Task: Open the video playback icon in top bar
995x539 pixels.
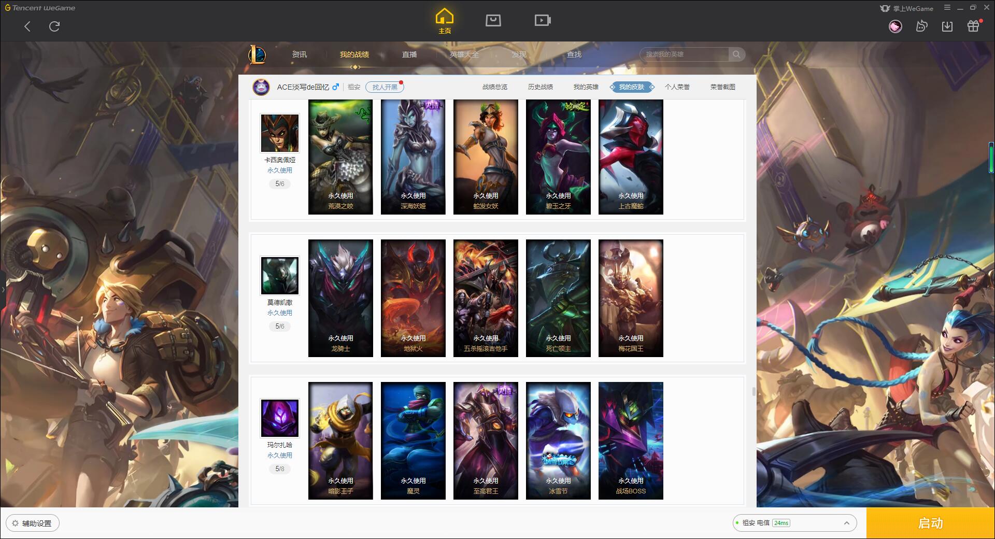Action: click(543, 20)
